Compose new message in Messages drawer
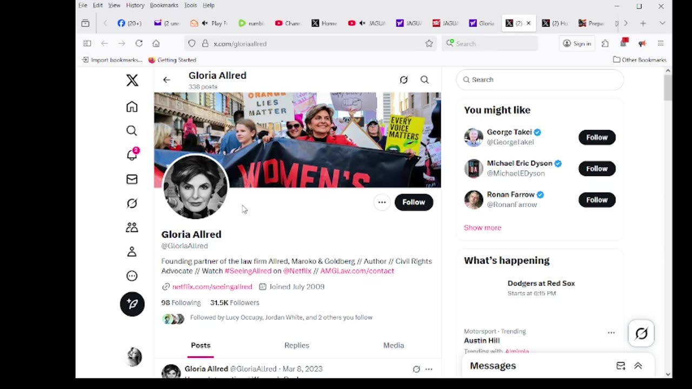This screenshot has width=692, height=389. tap(621, 366)
